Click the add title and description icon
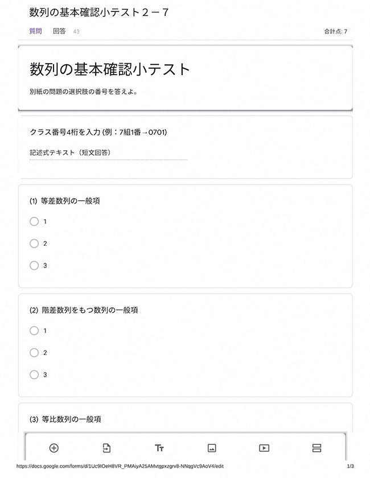 tap(159, 448)
